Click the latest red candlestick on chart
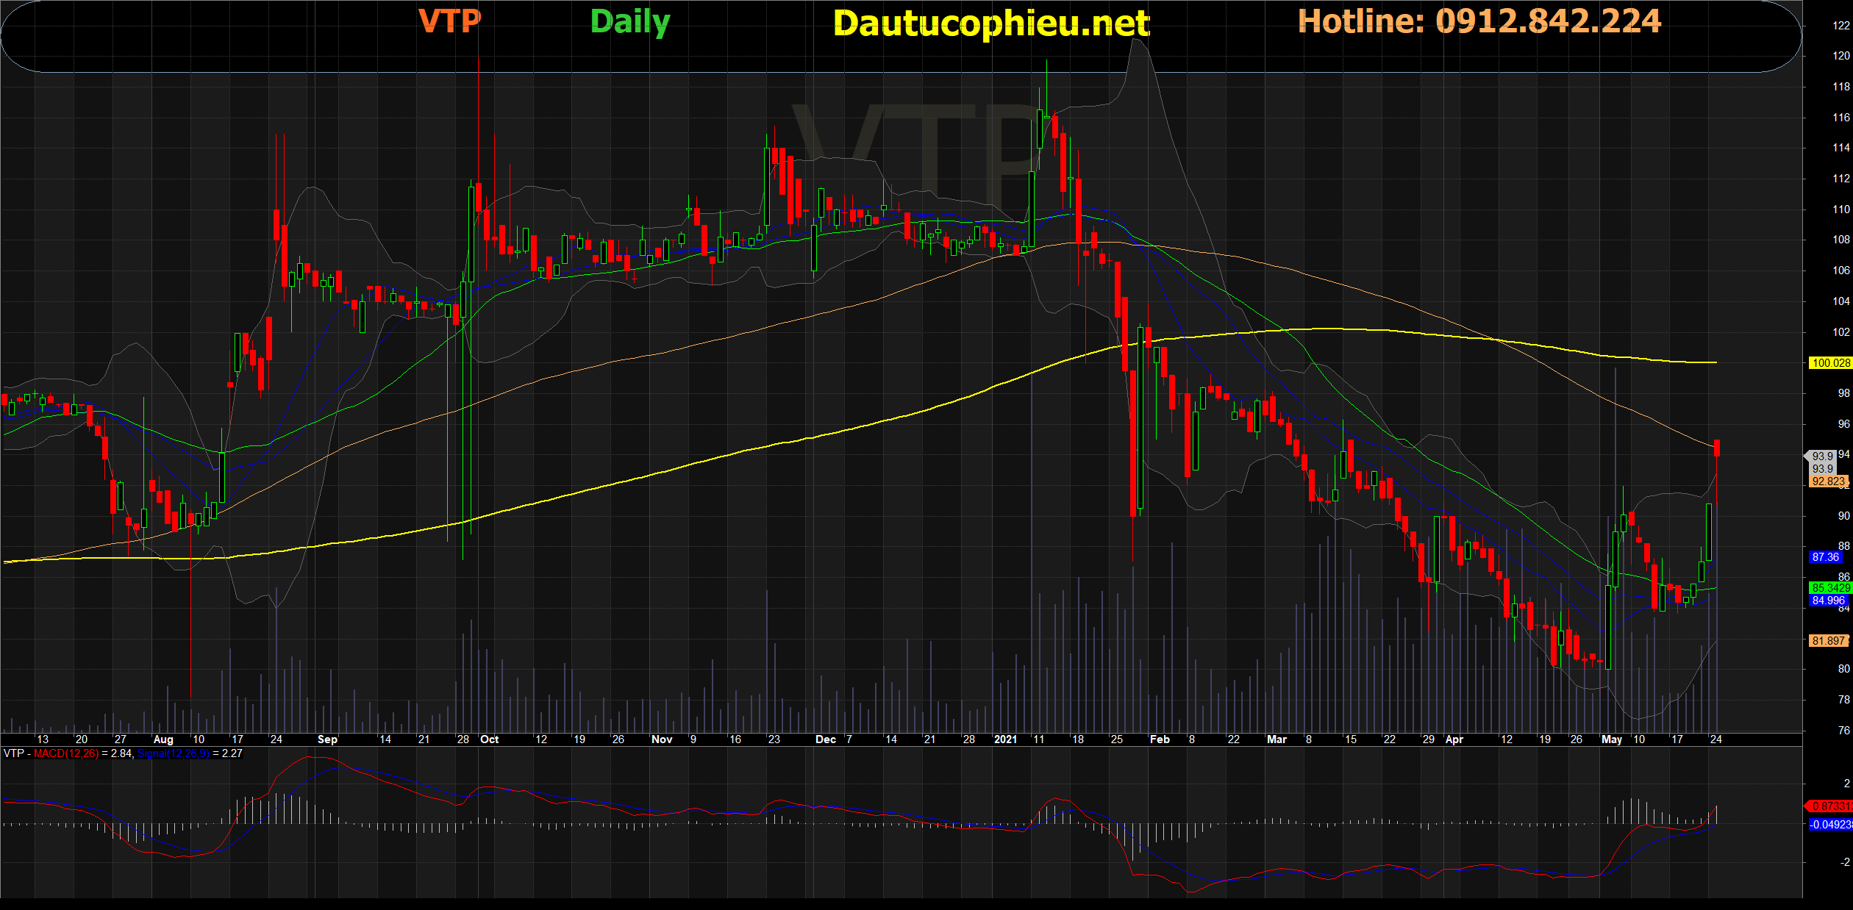1853x910 pixels. click(x=1717, y=448)
